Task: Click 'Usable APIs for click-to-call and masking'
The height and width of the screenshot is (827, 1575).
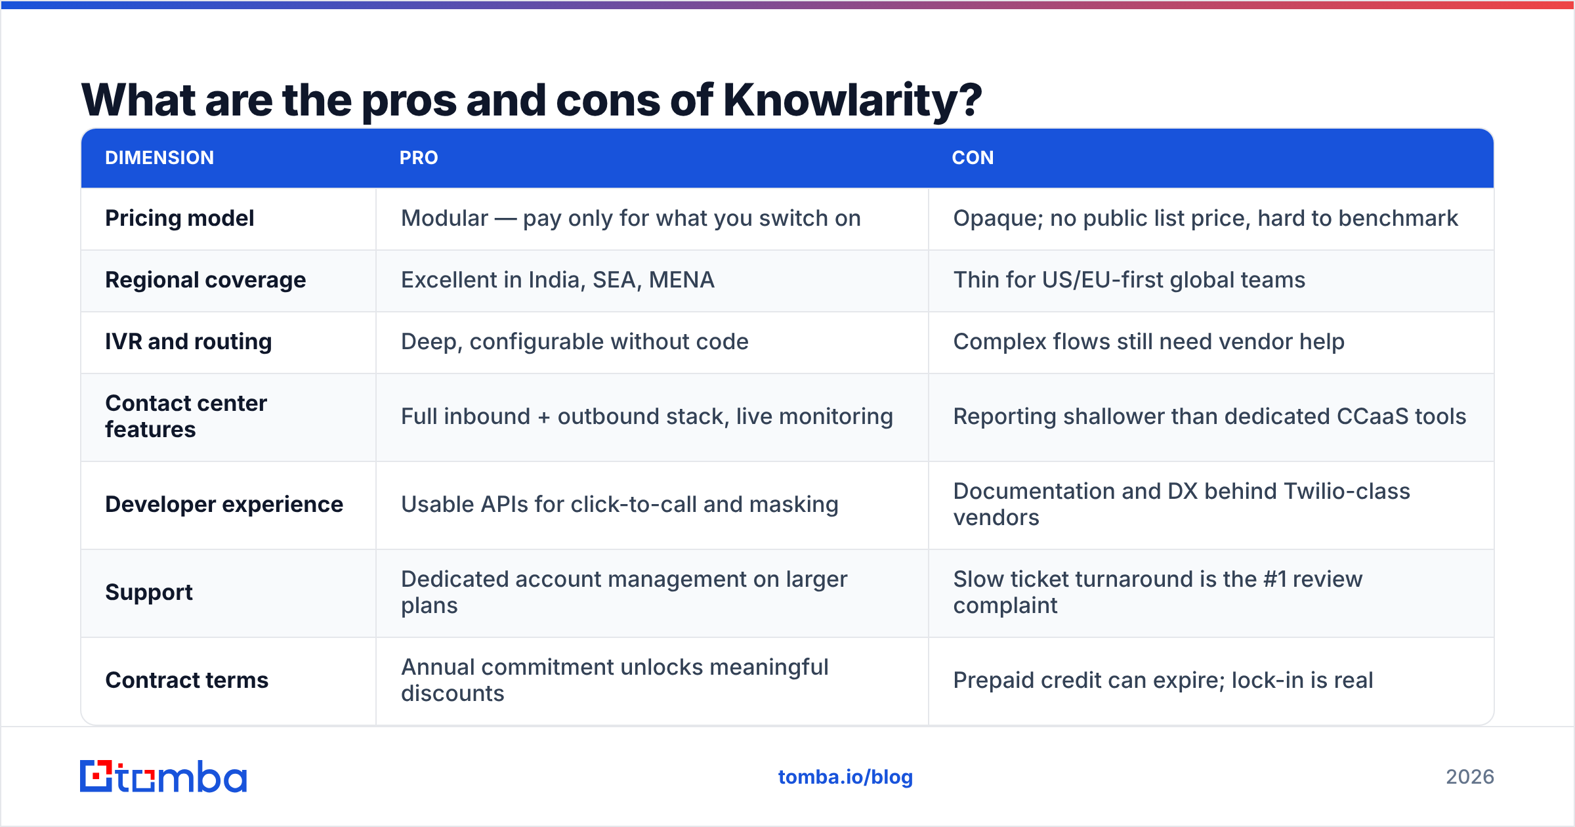Action: [x=619, y=504]
